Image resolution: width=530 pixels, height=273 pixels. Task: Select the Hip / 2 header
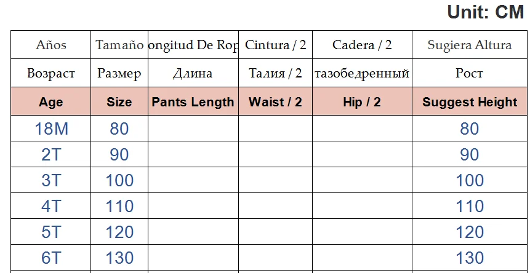click(x=362, y=102)
